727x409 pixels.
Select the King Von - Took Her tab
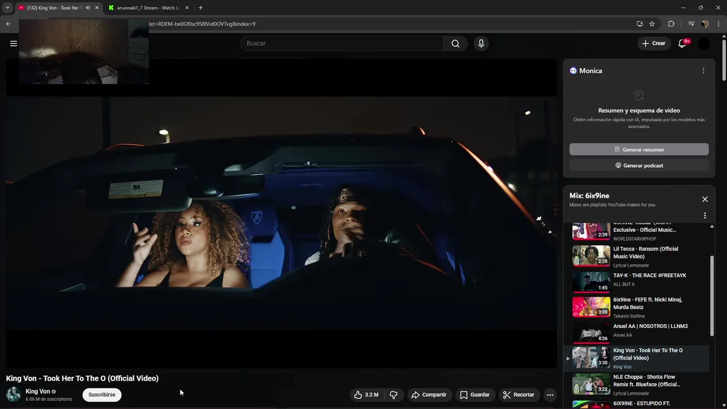tap(54, 8)
